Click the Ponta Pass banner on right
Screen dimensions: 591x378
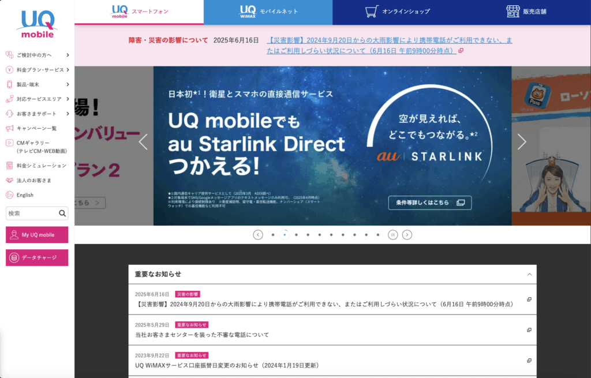[x=551, y=146]
